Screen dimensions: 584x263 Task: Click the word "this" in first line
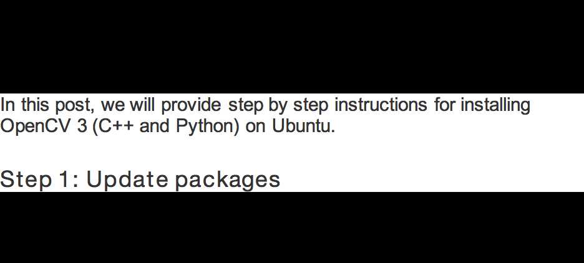click(x=35, y=105)
